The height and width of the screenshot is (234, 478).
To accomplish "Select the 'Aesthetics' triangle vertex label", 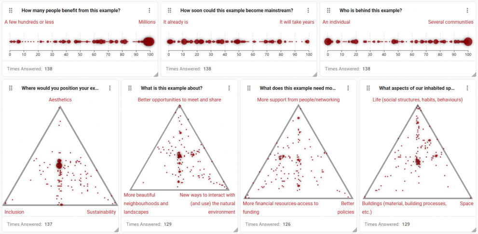I will (60, 100).
